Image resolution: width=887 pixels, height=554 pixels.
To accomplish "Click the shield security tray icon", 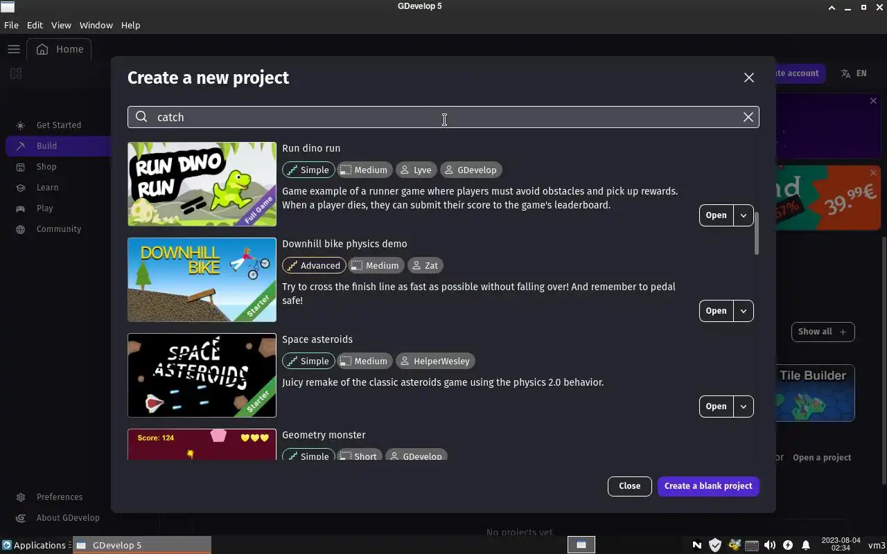I will (x=715, y=545).
